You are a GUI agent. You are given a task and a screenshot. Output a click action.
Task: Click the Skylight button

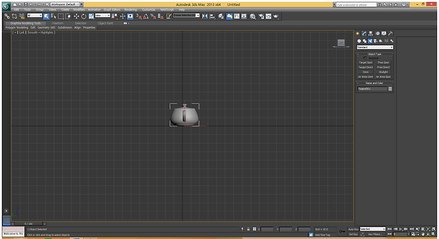point(384,72)
